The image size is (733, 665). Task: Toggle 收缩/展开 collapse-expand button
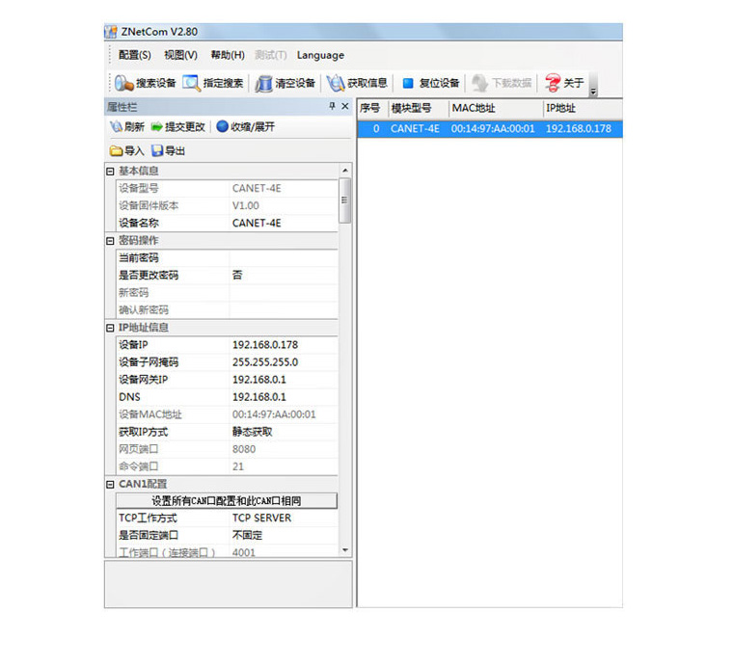(222, 126)
